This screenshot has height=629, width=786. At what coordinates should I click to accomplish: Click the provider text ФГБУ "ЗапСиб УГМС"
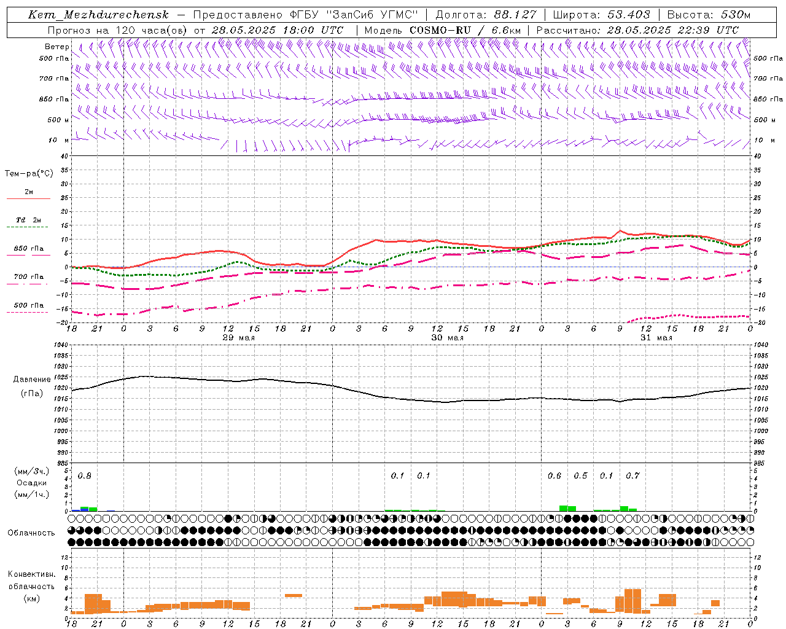[354, 15]
